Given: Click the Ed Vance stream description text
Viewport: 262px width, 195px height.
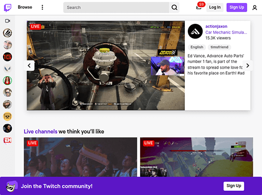Looking at the screenshot, I should click(x=216, y=64).
